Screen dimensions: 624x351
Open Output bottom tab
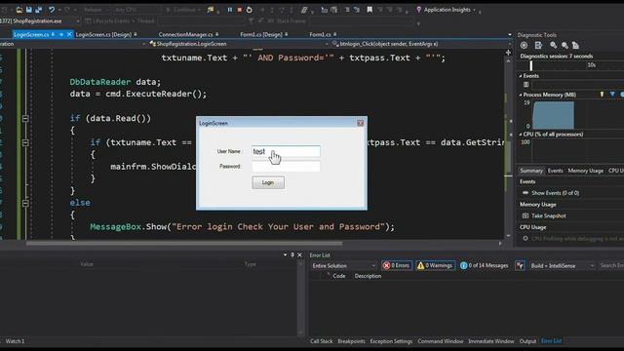527,341
